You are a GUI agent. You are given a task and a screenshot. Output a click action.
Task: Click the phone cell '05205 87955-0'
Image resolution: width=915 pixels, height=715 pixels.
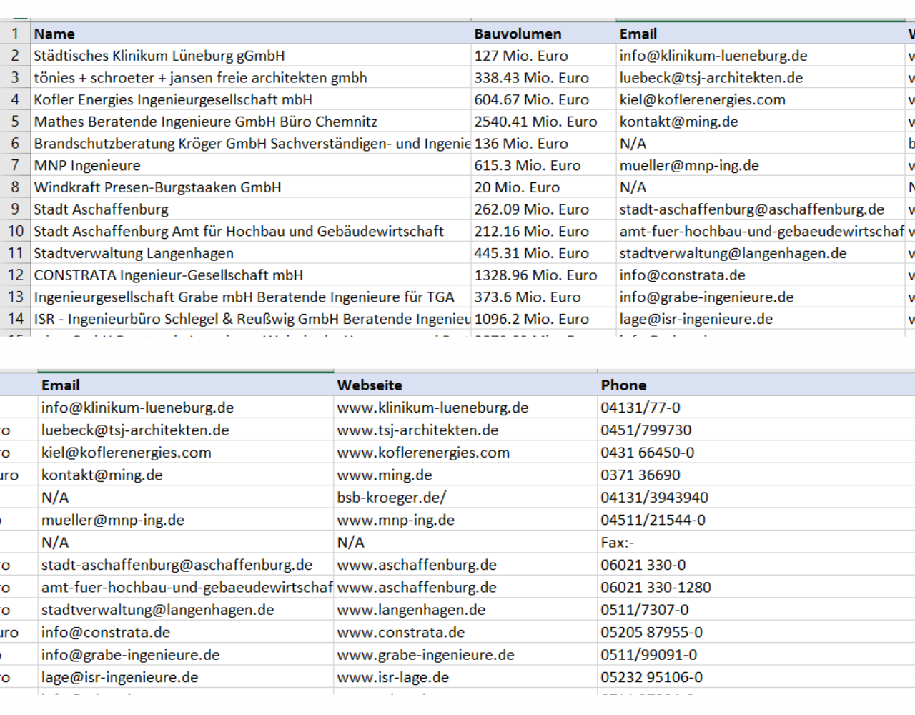[x=756, y=632]
